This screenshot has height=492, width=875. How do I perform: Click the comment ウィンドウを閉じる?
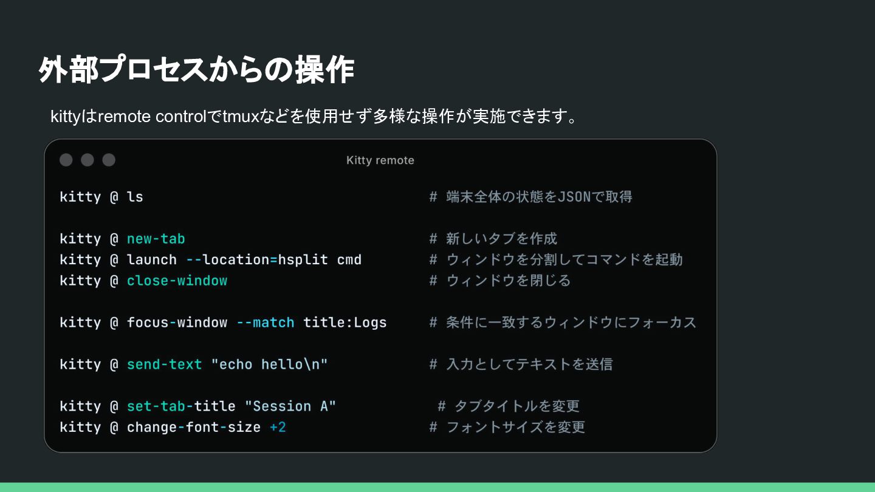500,281
